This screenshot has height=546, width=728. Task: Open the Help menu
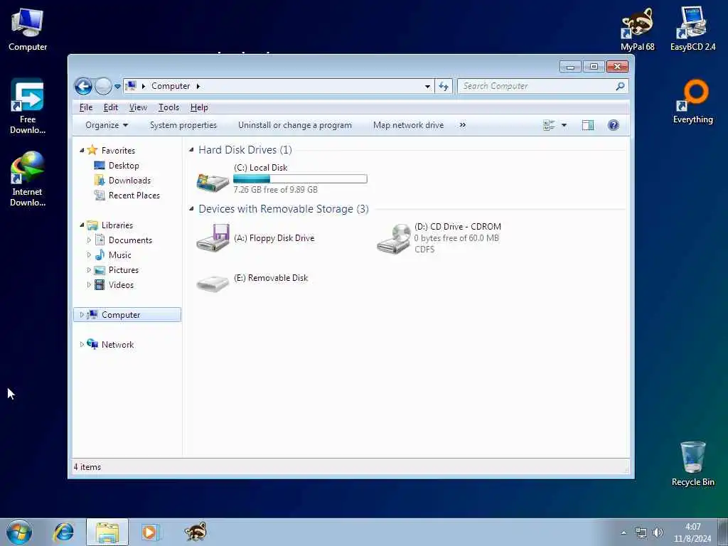click(199, 107)
